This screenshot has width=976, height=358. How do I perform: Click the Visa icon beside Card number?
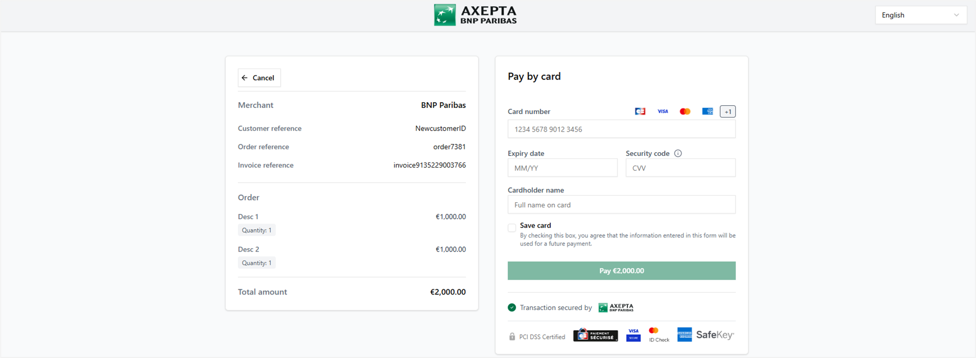[662, 111]
